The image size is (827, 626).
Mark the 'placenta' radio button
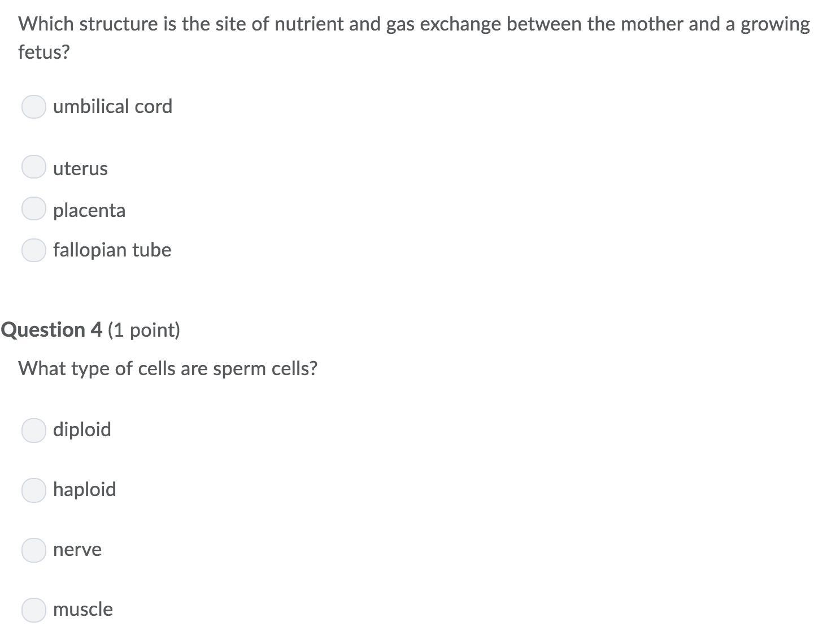[34, 209]
